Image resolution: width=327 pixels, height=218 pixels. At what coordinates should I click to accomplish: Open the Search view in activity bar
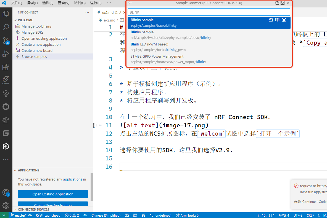(6, 27)
